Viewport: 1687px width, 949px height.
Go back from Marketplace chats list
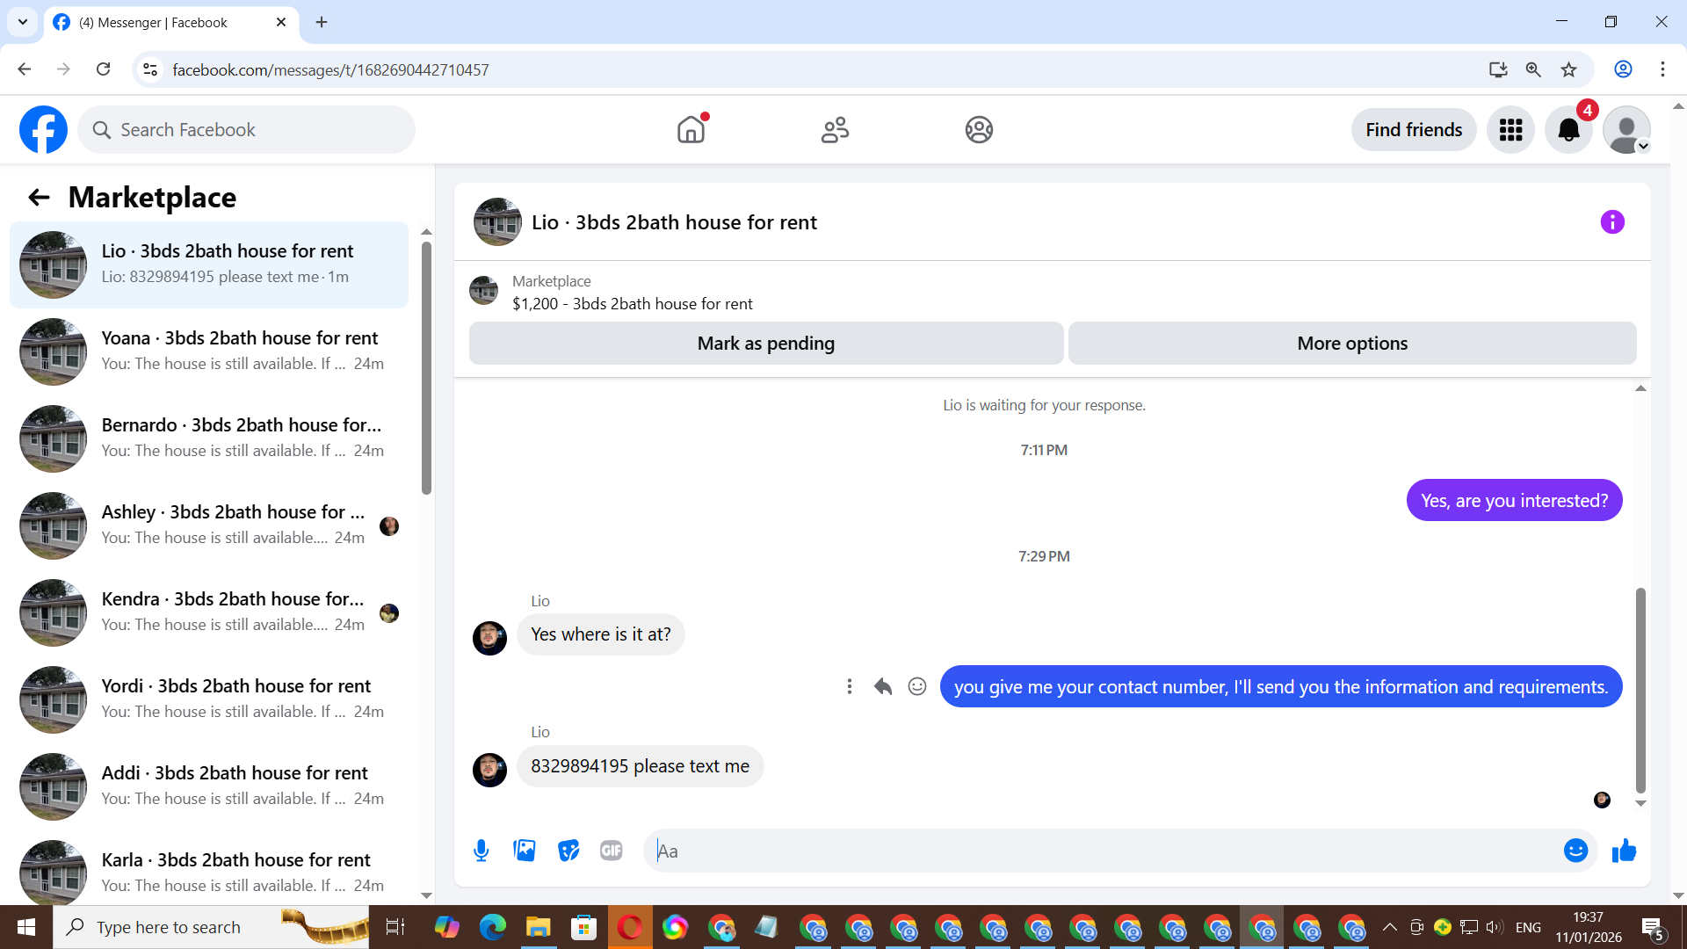coord(39,198)
